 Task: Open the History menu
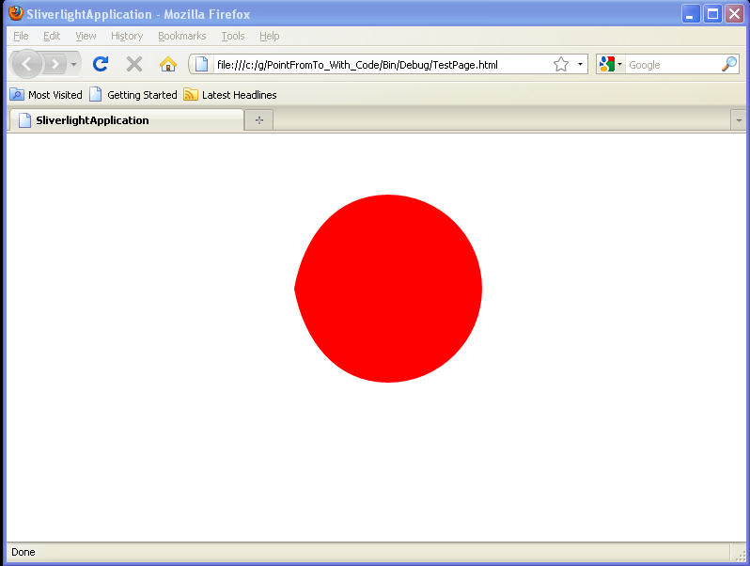127,36
